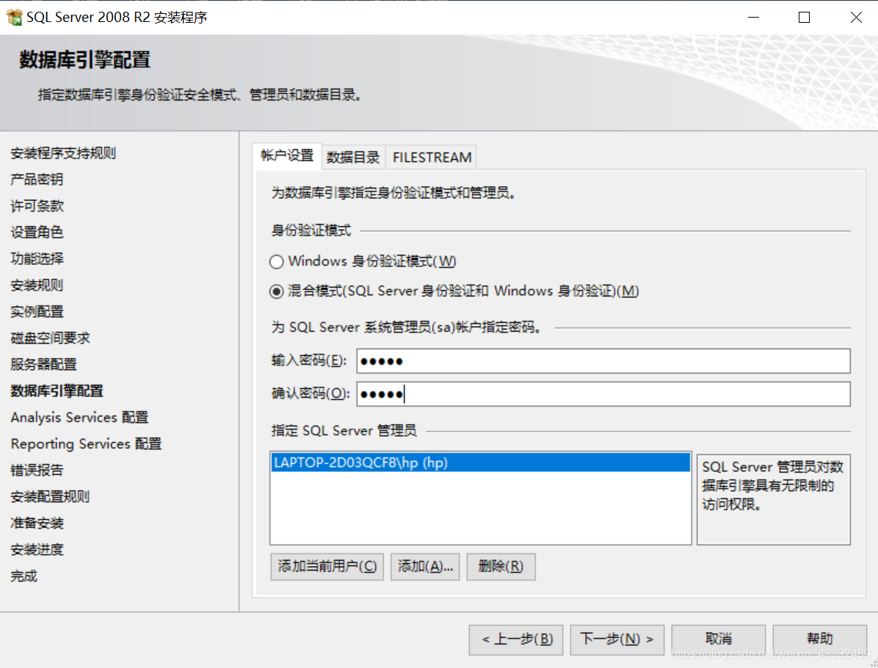Open help with 帮助 button
The width and height of the screenshot is (878, 668).
pos(820,639)
